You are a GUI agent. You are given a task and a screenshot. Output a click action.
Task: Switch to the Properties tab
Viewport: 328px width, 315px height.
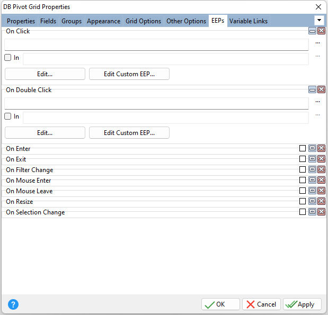click(21, 21)
